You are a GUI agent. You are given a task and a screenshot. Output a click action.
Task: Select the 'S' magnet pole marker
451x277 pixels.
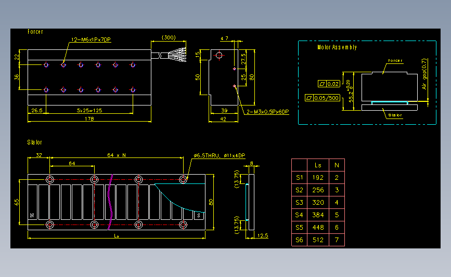point(199,215)
